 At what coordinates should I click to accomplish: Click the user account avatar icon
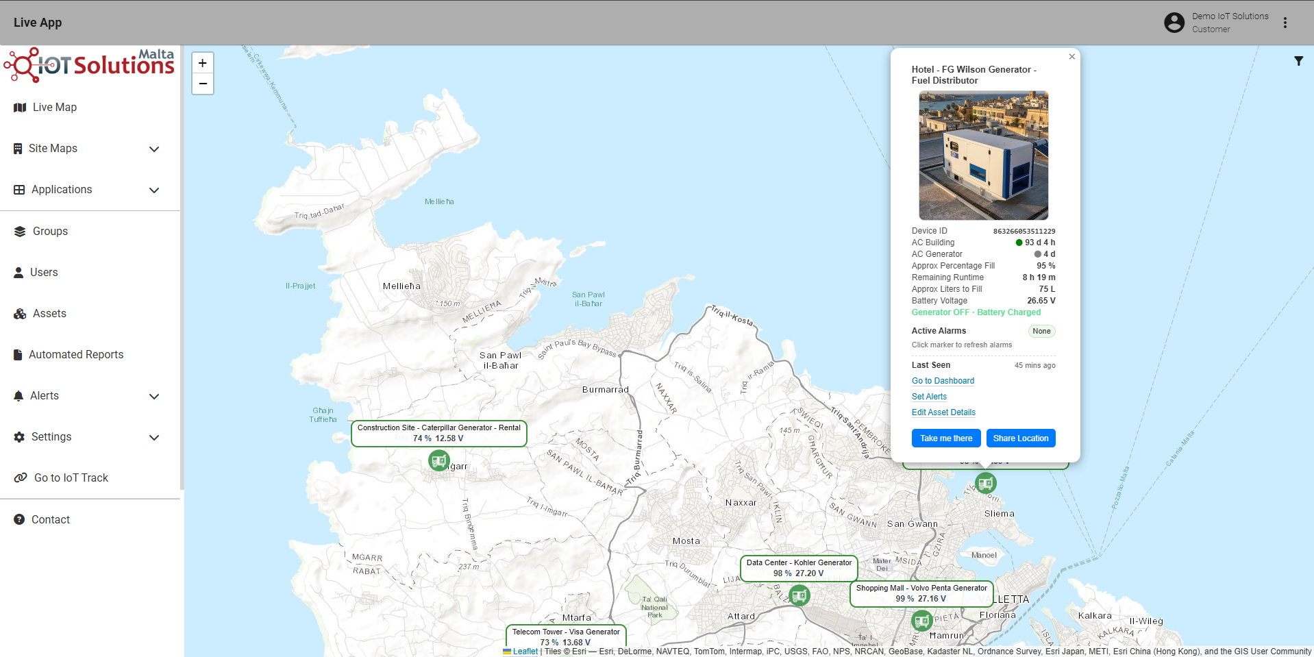pos(1174,23)
